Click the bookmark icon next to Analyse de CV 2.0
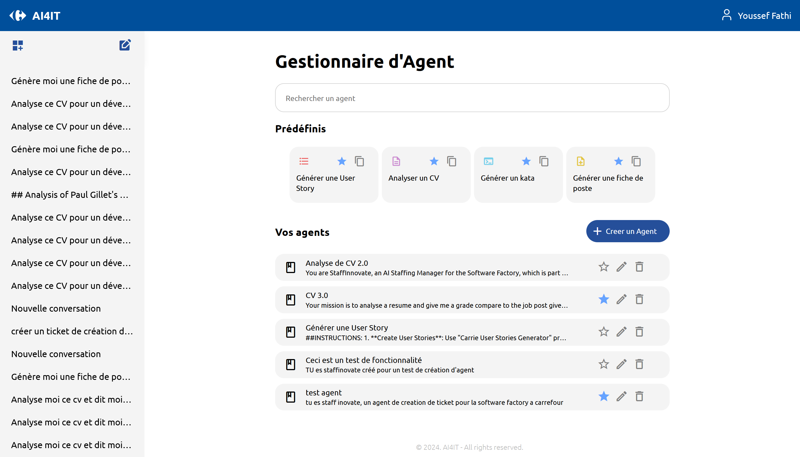This screenshot has width=800, height=457. coord(290,267)
